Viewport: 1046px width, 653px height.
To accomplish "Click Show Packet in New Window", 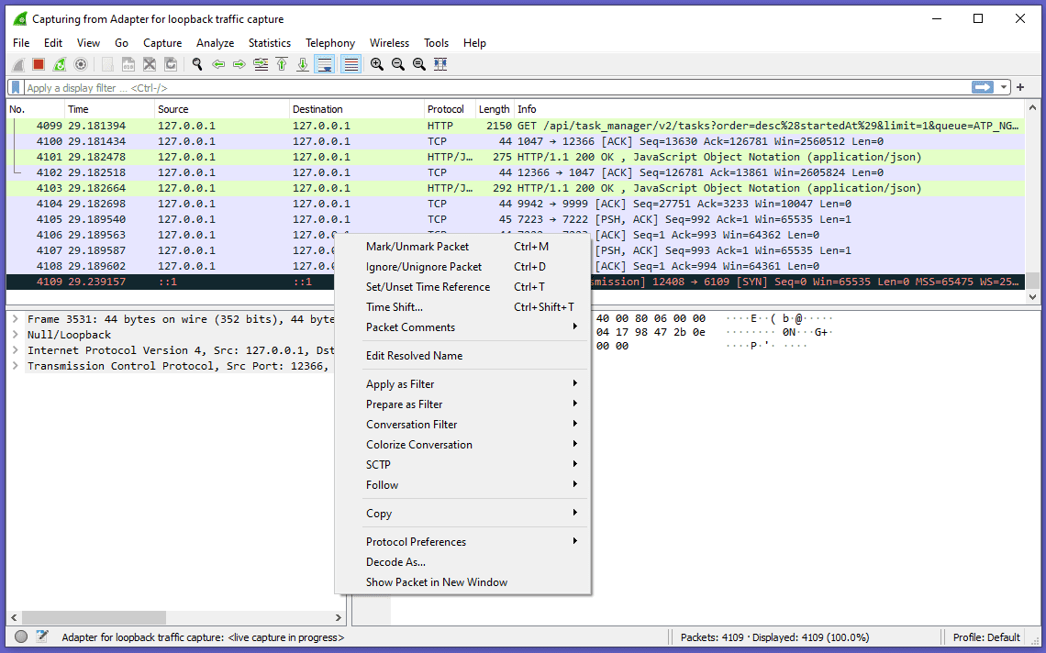I will 436,582.
